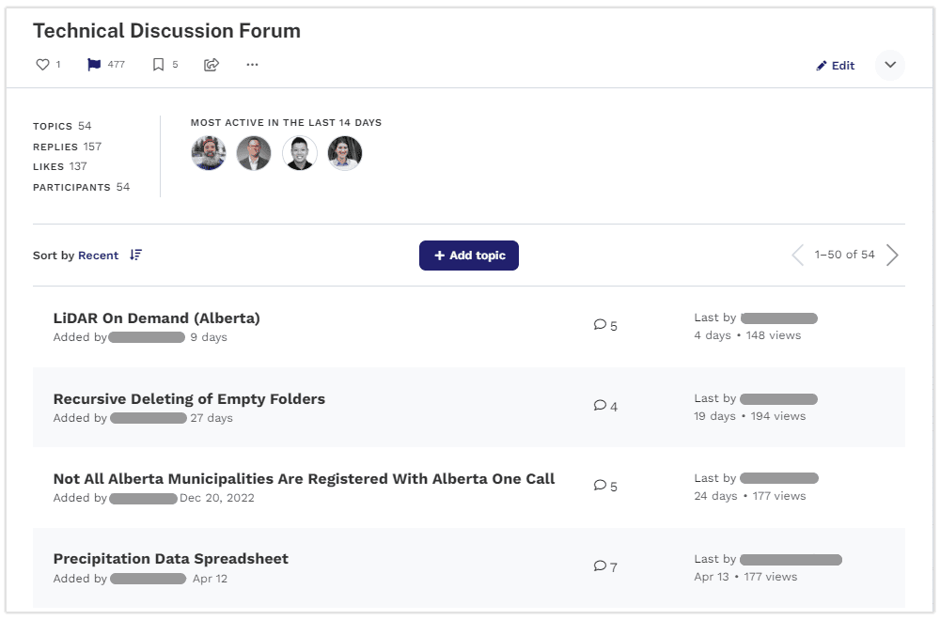
Task: Bookmark the forum via the bookmark icon
Action: click(x=158, y=65)
